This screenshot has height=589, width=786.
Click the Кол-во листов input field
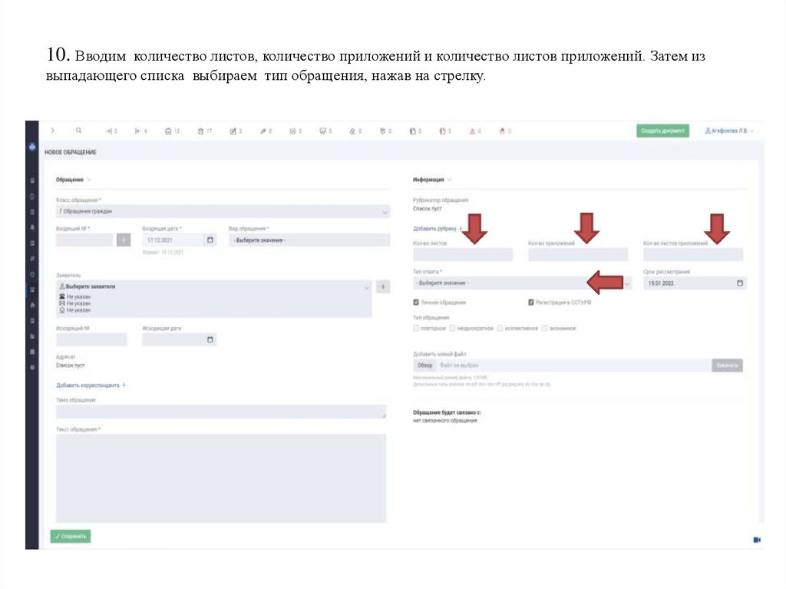(x=461, y=253)
